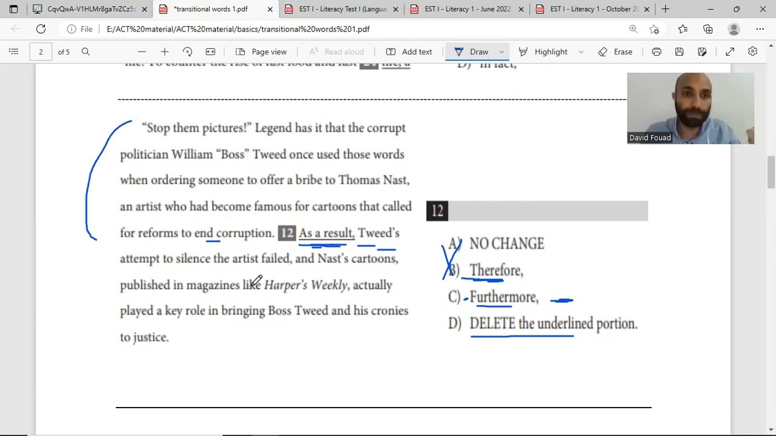Open Find in PDF search
The width and height of the screenshot is (776, 436).
pyautogui.click(x=85, y=52)
